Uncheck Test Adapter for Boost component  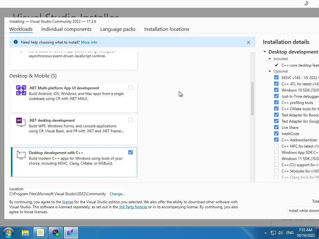[276, 115]
